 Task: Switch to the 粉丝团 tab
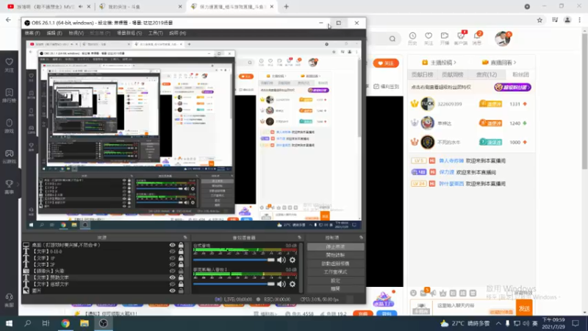tap(520, 75)
